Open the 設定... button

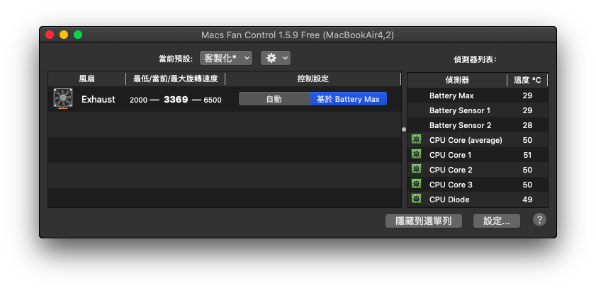(496, 221)
